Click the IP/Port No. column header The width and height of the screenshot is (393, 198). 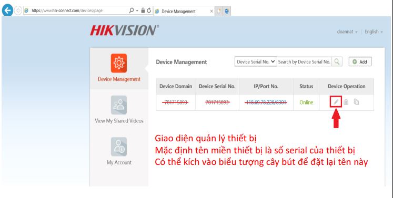[266, 86]
